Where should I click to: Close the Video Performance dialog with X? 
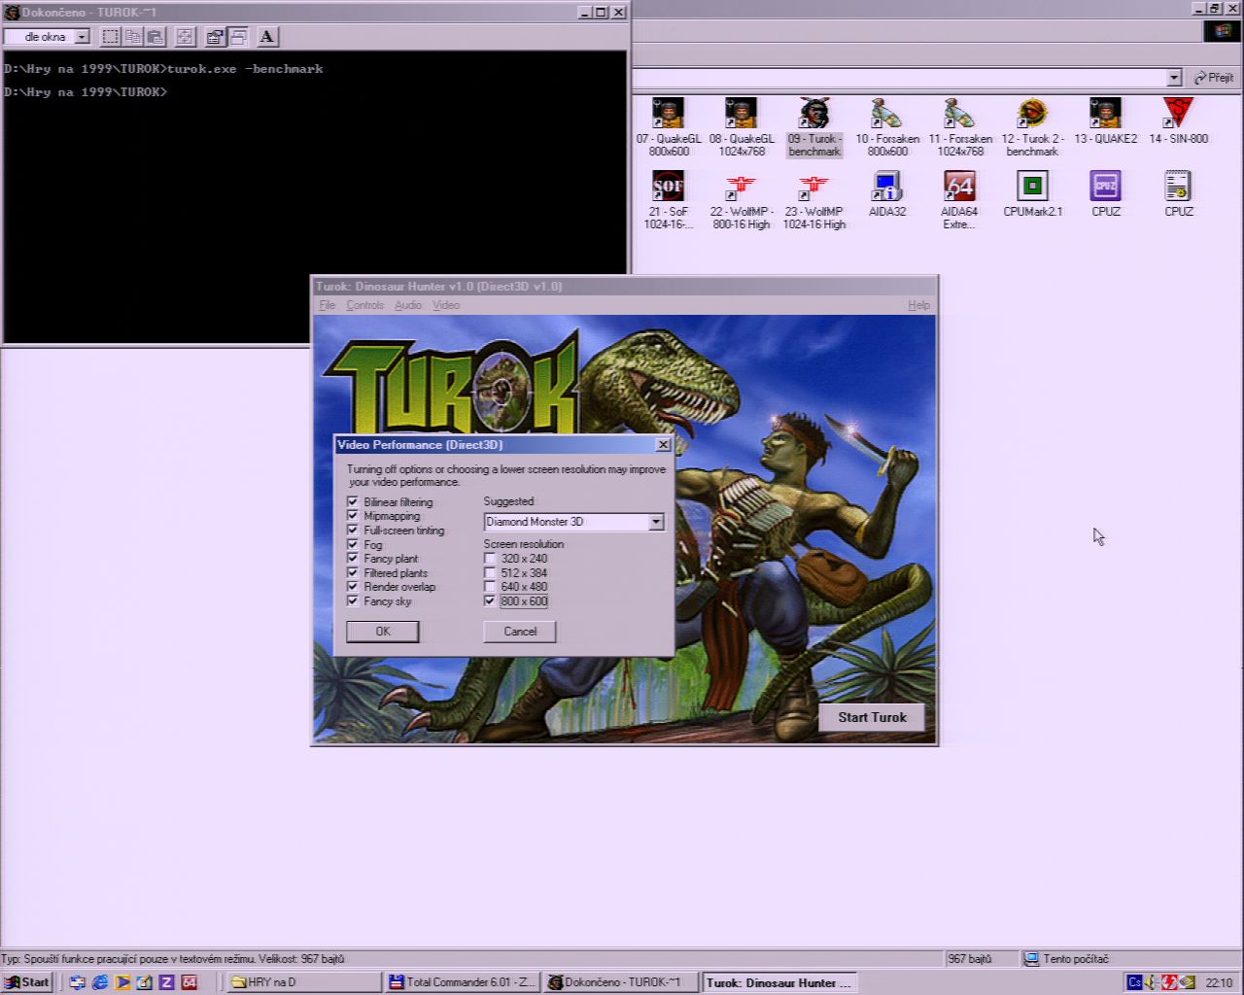(663, 445)
